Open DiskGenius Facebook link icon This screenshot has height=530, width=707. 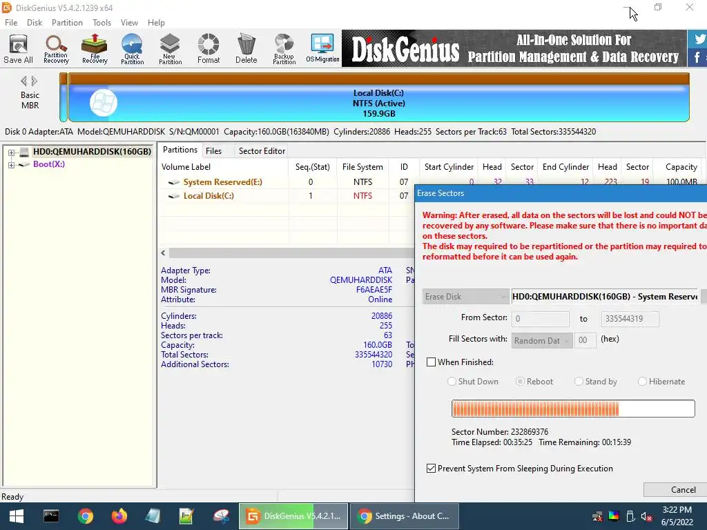point(697,57)
